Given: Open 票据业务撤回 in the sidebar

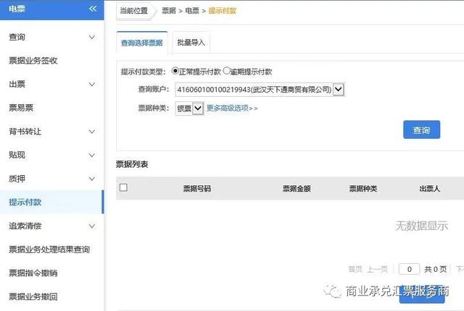Looking at the screenshot, I should (33, 297).
